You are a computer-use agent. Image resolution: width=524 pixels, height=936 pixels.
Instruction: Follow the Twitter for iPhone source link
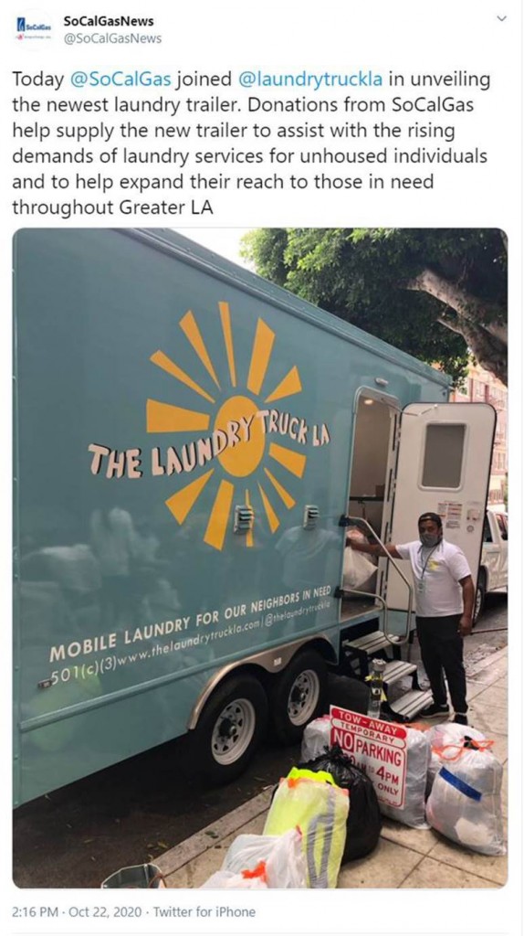[204, 912]
